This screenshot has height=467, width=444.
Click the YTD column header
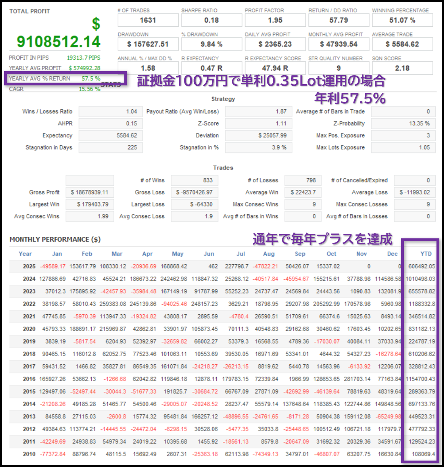pyautogui.click(x=426, y=254)
